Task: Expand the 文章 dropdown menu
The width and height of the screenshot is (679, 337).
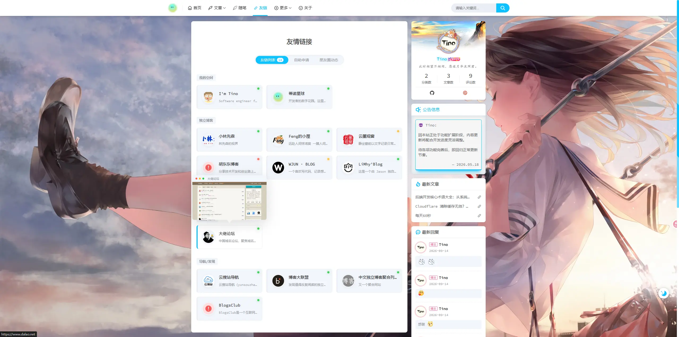Action: click(217, 8)
